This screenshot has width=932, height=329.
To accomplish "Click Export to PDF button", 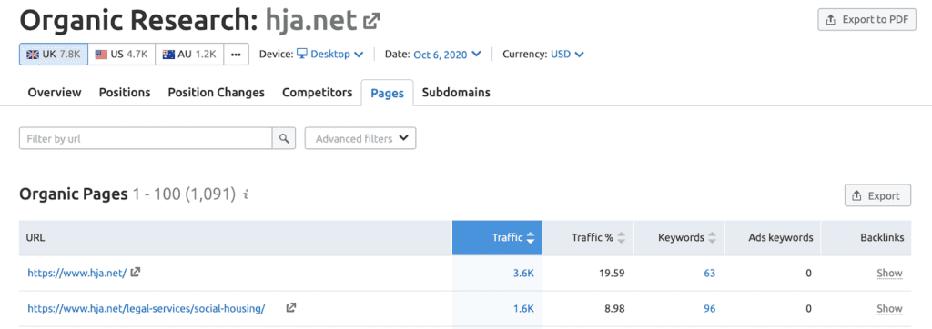I will [867, 20].
